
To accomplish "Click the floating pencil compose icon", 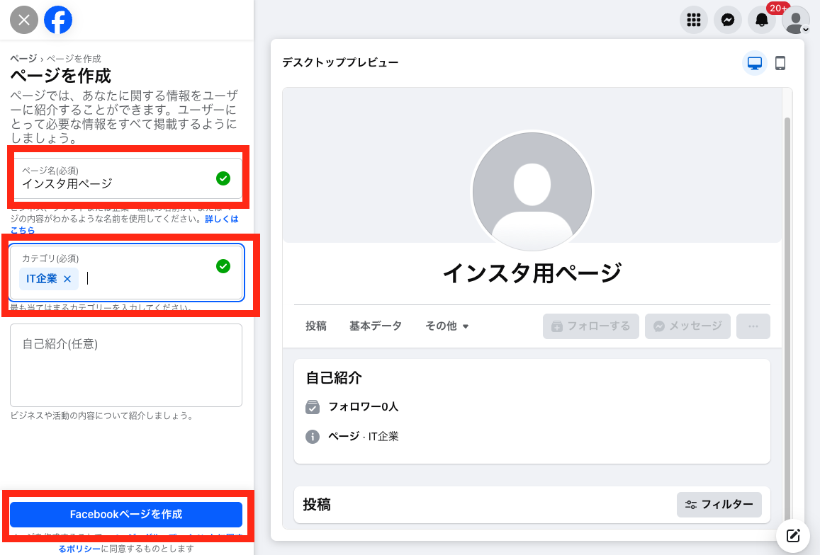I will 792,536.
